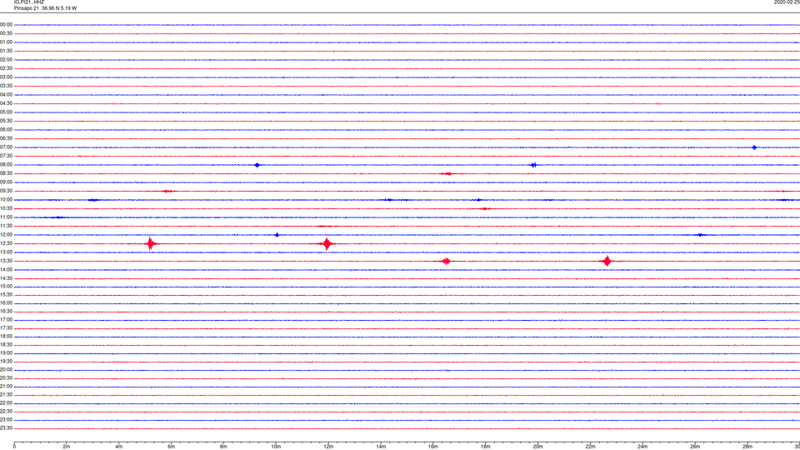The width and height of the screenshot is (800, 450).
Task: Select the 00:00 time label
Action: (x=6, y=24)
